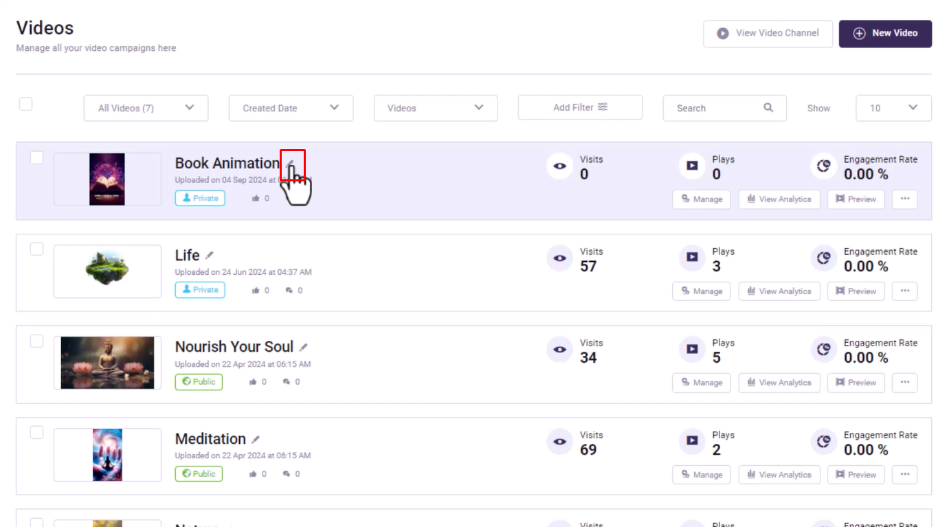Expand the Created Date sort dropdown

coord(291,108)
